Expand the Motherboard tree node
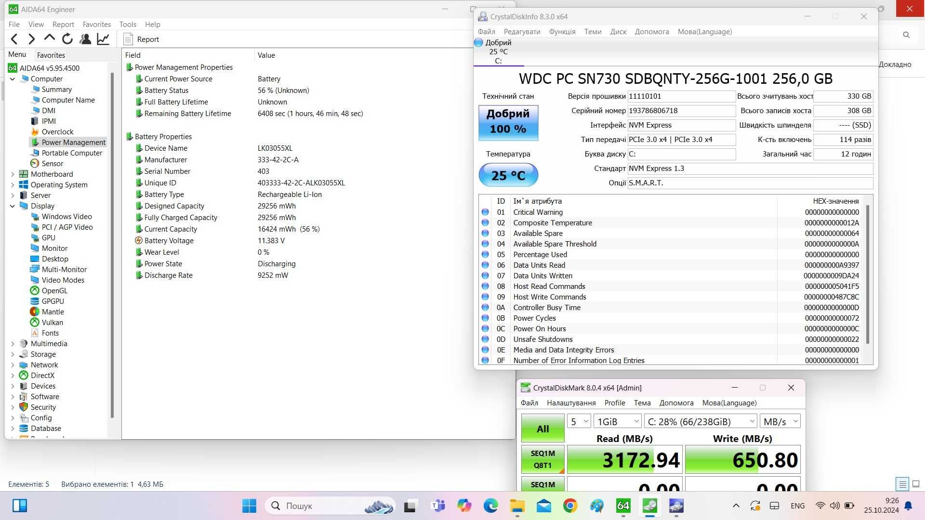Viewport: 925px width, 520px height. [x=13, y=174]
